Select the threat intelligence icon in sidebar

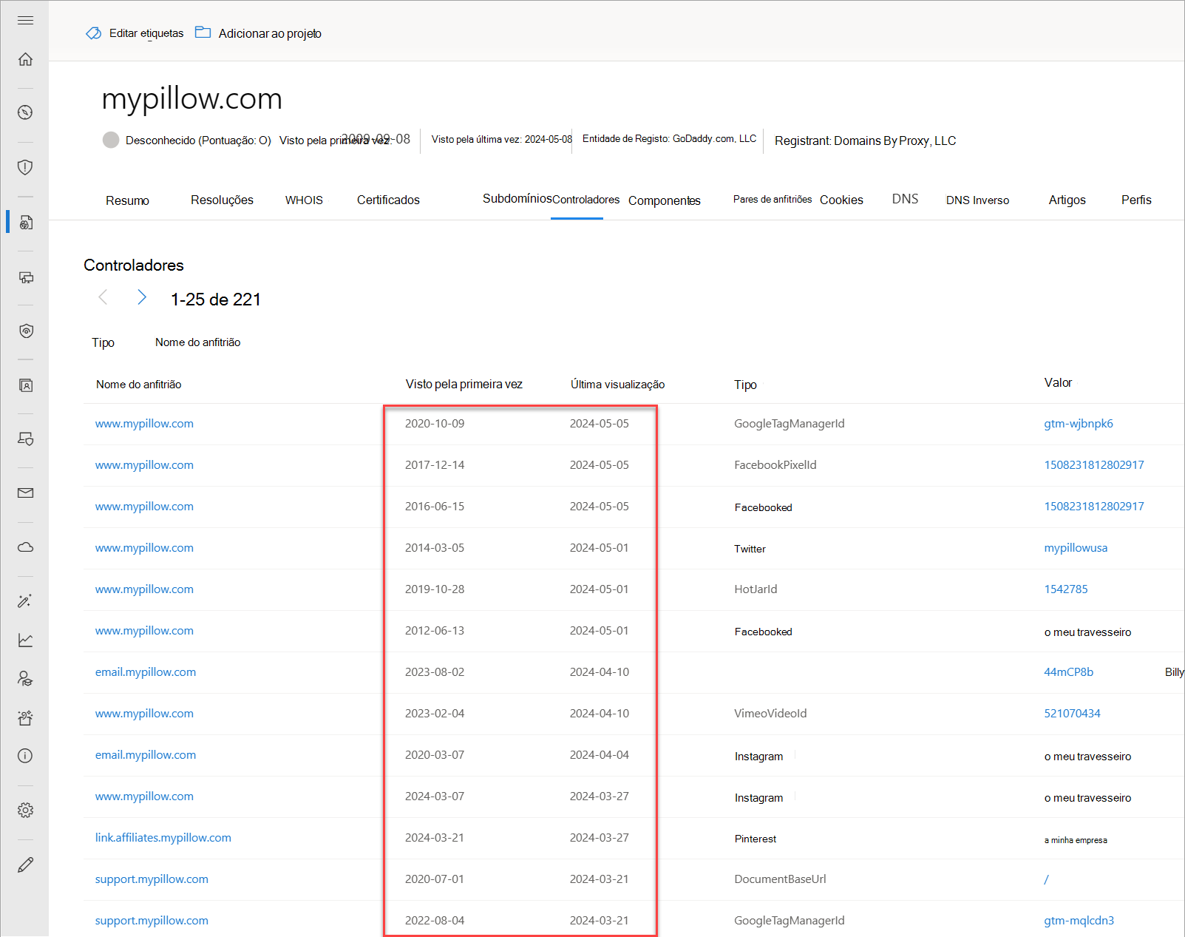click(25, 222)
